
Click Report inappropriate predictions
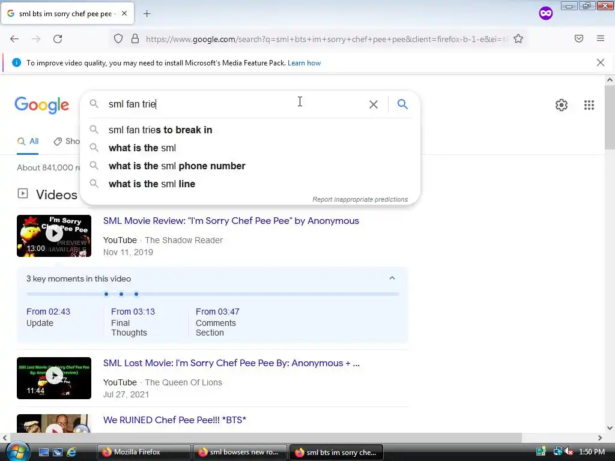360,199
